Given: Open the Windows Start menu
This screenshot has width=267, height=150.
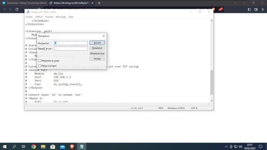Looking at the screenshot, I should pos(5,146).
